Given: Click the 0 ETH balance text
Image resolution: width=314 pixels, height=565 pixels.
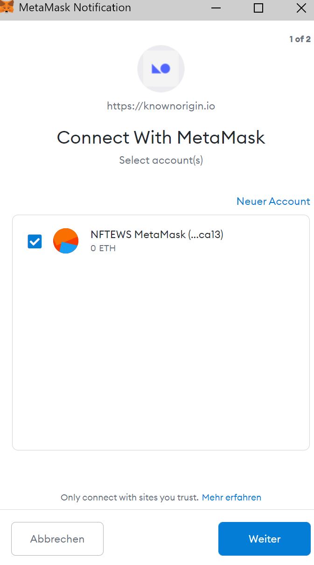Looking at the screenshot, I should [103, 248].
